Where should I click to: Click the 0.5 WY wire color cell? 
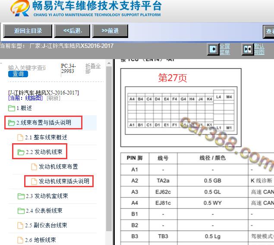click(213, 203)
